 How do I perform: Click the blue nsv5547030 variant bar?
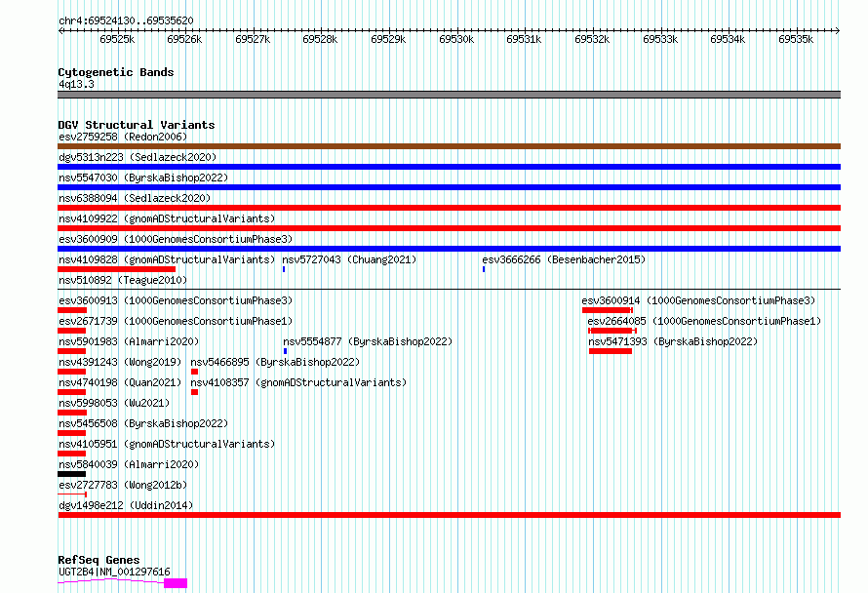[449, 187]
